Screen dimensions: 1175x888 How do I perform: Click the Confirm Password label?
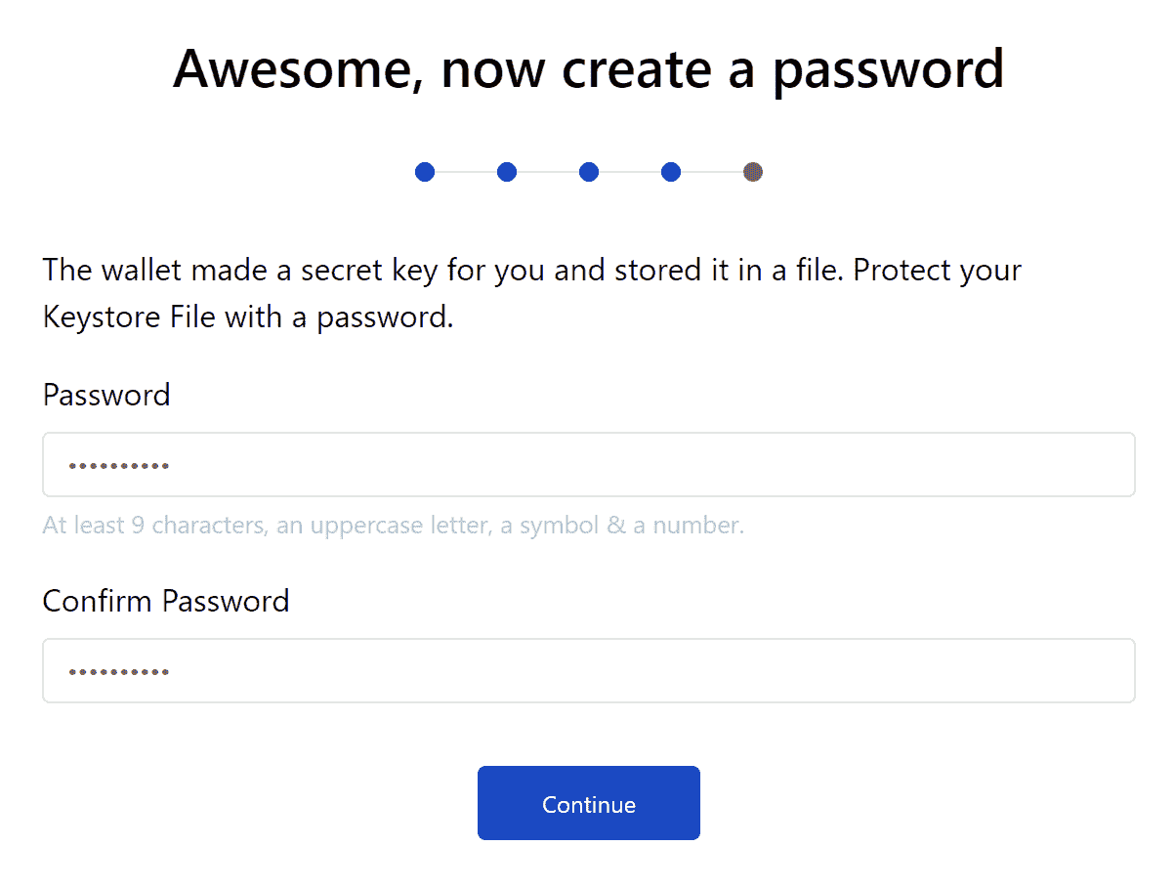[166, 600]
